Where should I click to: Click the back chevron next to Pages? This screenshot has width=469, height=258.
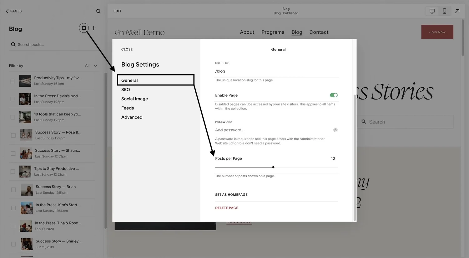click(x=7, y=11)
